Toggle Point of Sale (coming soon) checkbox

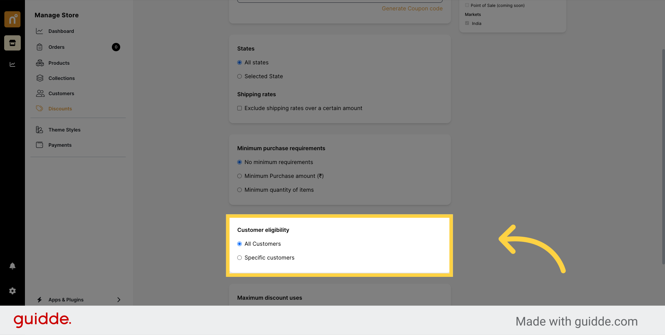coord(467,5)
